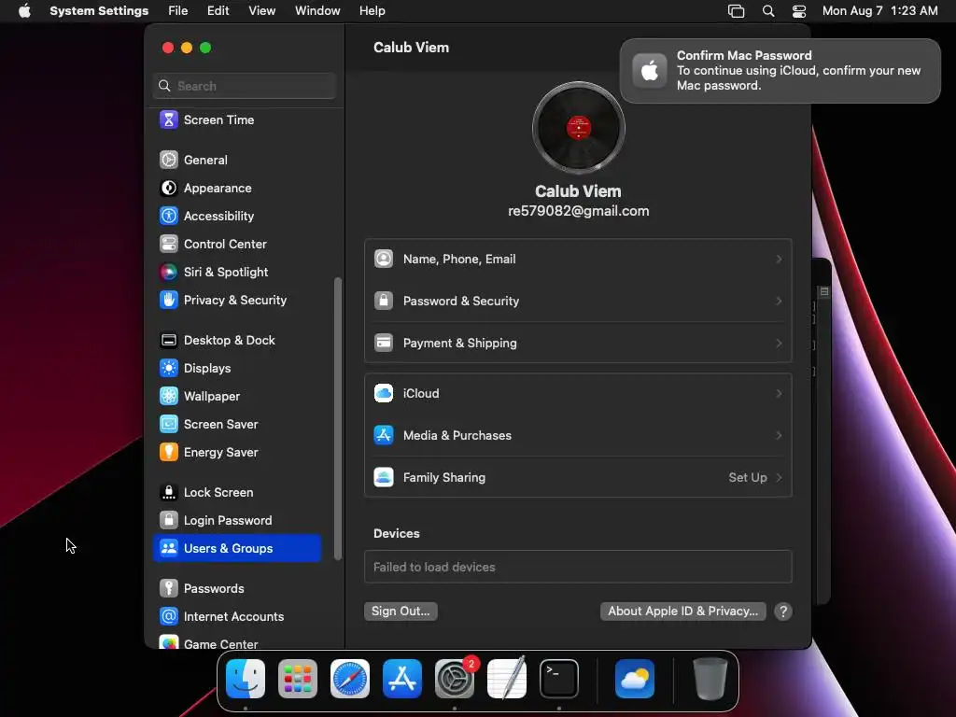The width and height of the screenshot is (956, 717).
Task: Click the sidebar vertical scrollbar
Action: click(338, 419)
